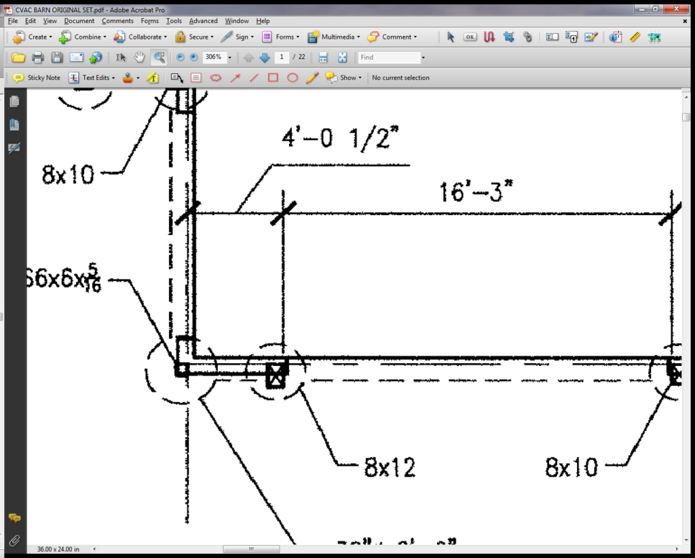Viewport: 695px width, 558px height.
Task: Open the Create PDF menu
Action: (33, 37)
